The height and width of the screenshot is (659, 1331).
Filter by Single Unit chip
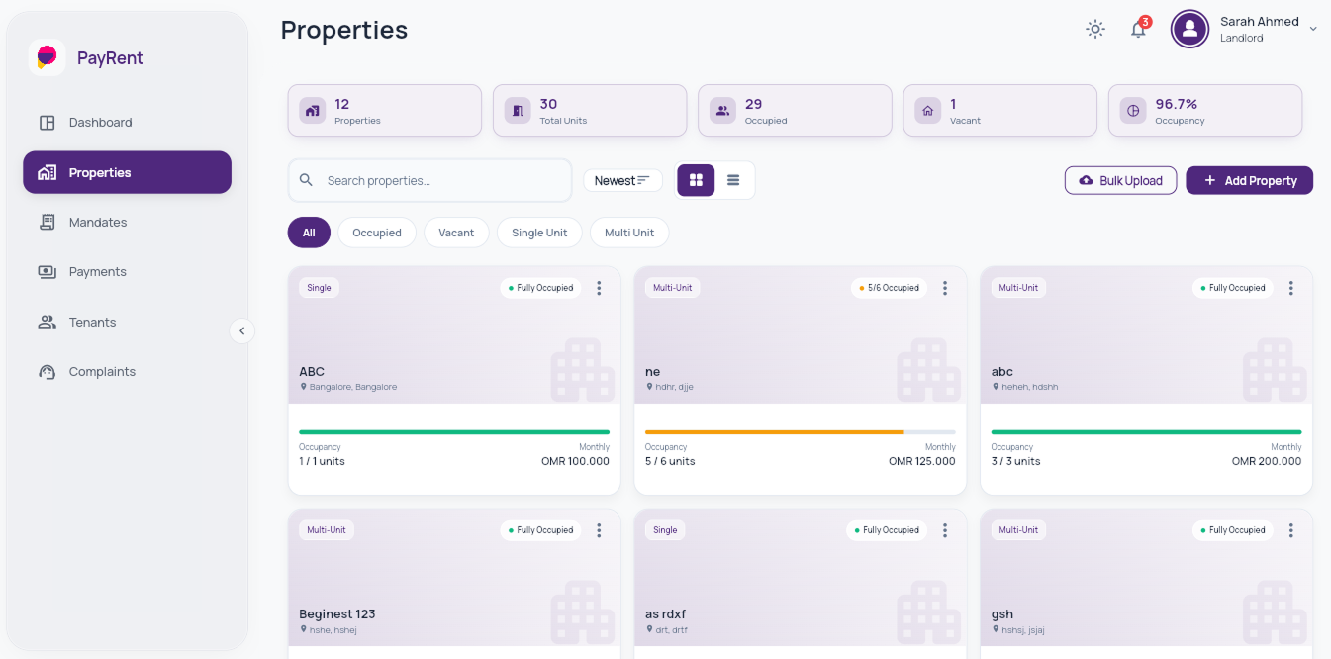tap(539, 233)
